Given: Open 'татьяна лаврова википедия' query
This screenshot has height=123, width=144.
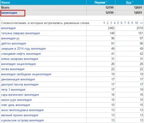Looking at the screenshot, I should pyautogui.click(x=20, y=33).
